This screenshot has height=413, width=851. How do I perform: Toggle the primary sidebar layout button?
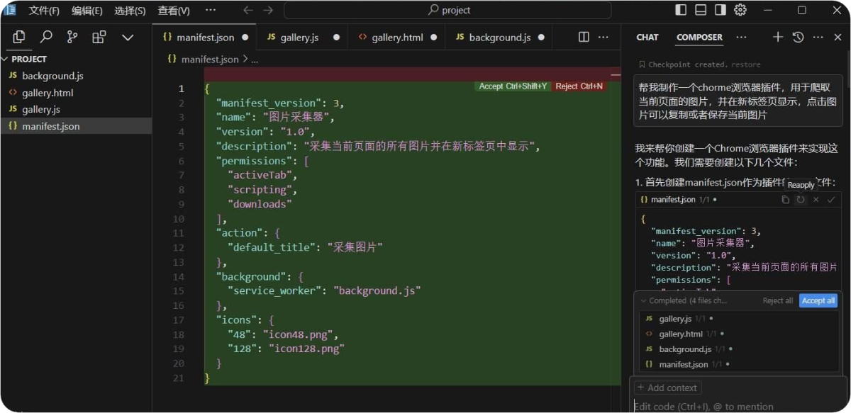[681, 10]
